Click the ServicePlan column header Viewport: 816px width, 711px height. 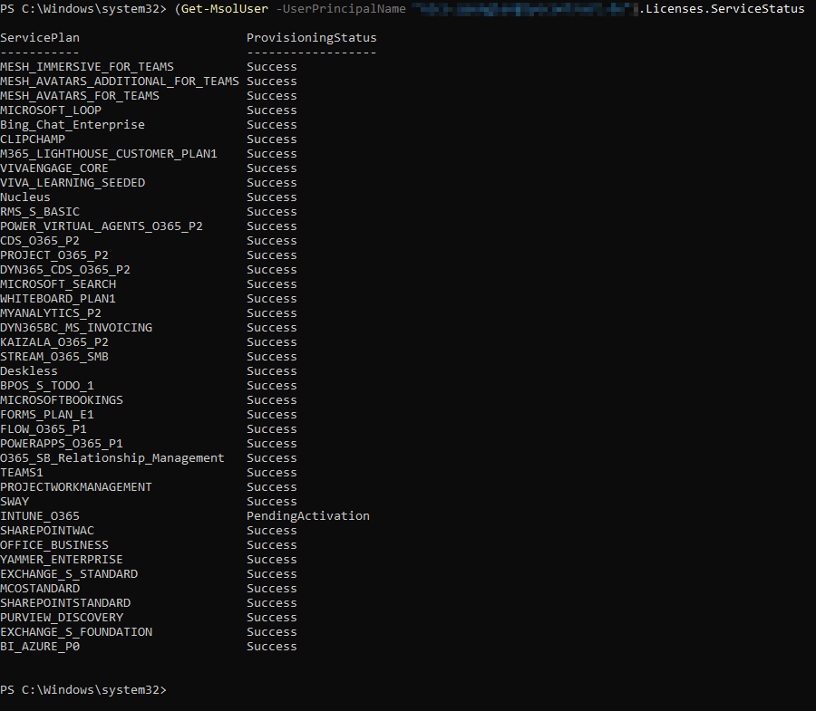click(x=40, y=38)
